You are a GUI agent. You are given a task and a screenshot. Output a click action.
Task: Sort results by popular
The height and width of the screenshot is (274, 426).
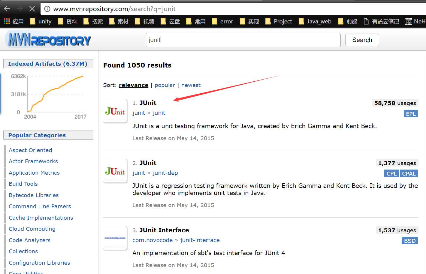click(165, 85)
